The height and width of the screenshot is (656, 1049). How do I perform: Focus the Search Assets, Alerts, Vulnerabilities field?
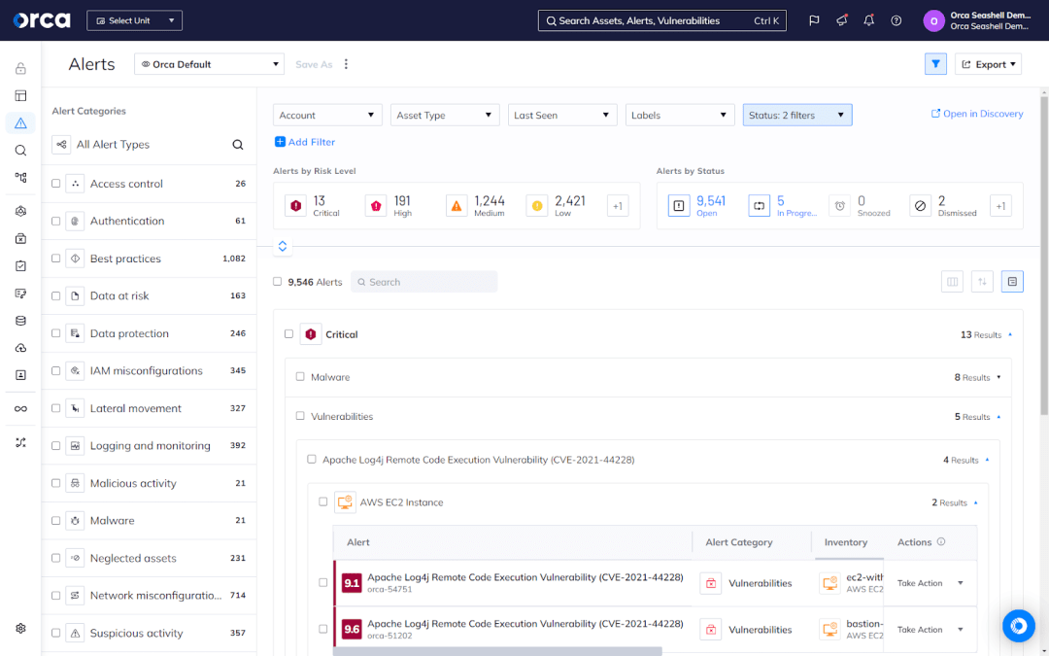[x=662, y=20]
